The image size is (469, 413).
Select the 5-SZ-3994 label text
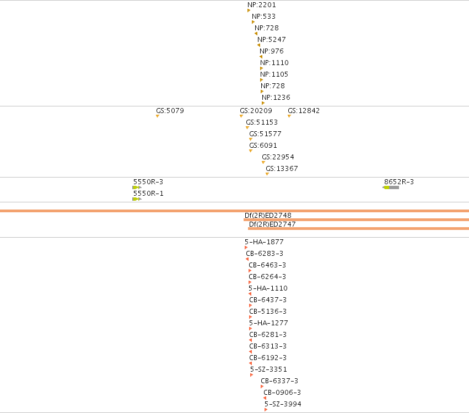point(283,404)
